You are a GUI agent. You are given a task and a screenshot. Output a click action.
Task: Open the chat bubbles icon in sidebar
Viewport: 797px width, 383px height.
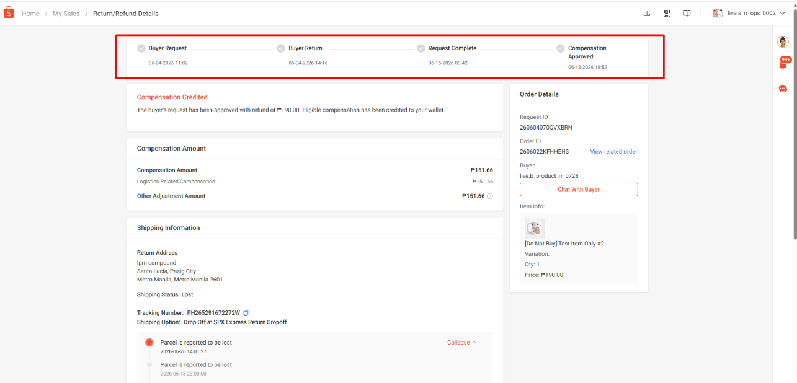coord(783,89)
